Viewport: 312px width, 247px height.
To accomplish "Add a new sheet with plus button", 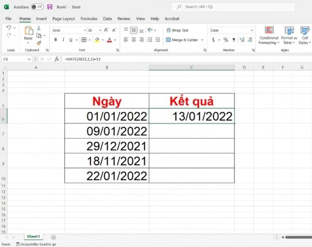I will 54,237.
